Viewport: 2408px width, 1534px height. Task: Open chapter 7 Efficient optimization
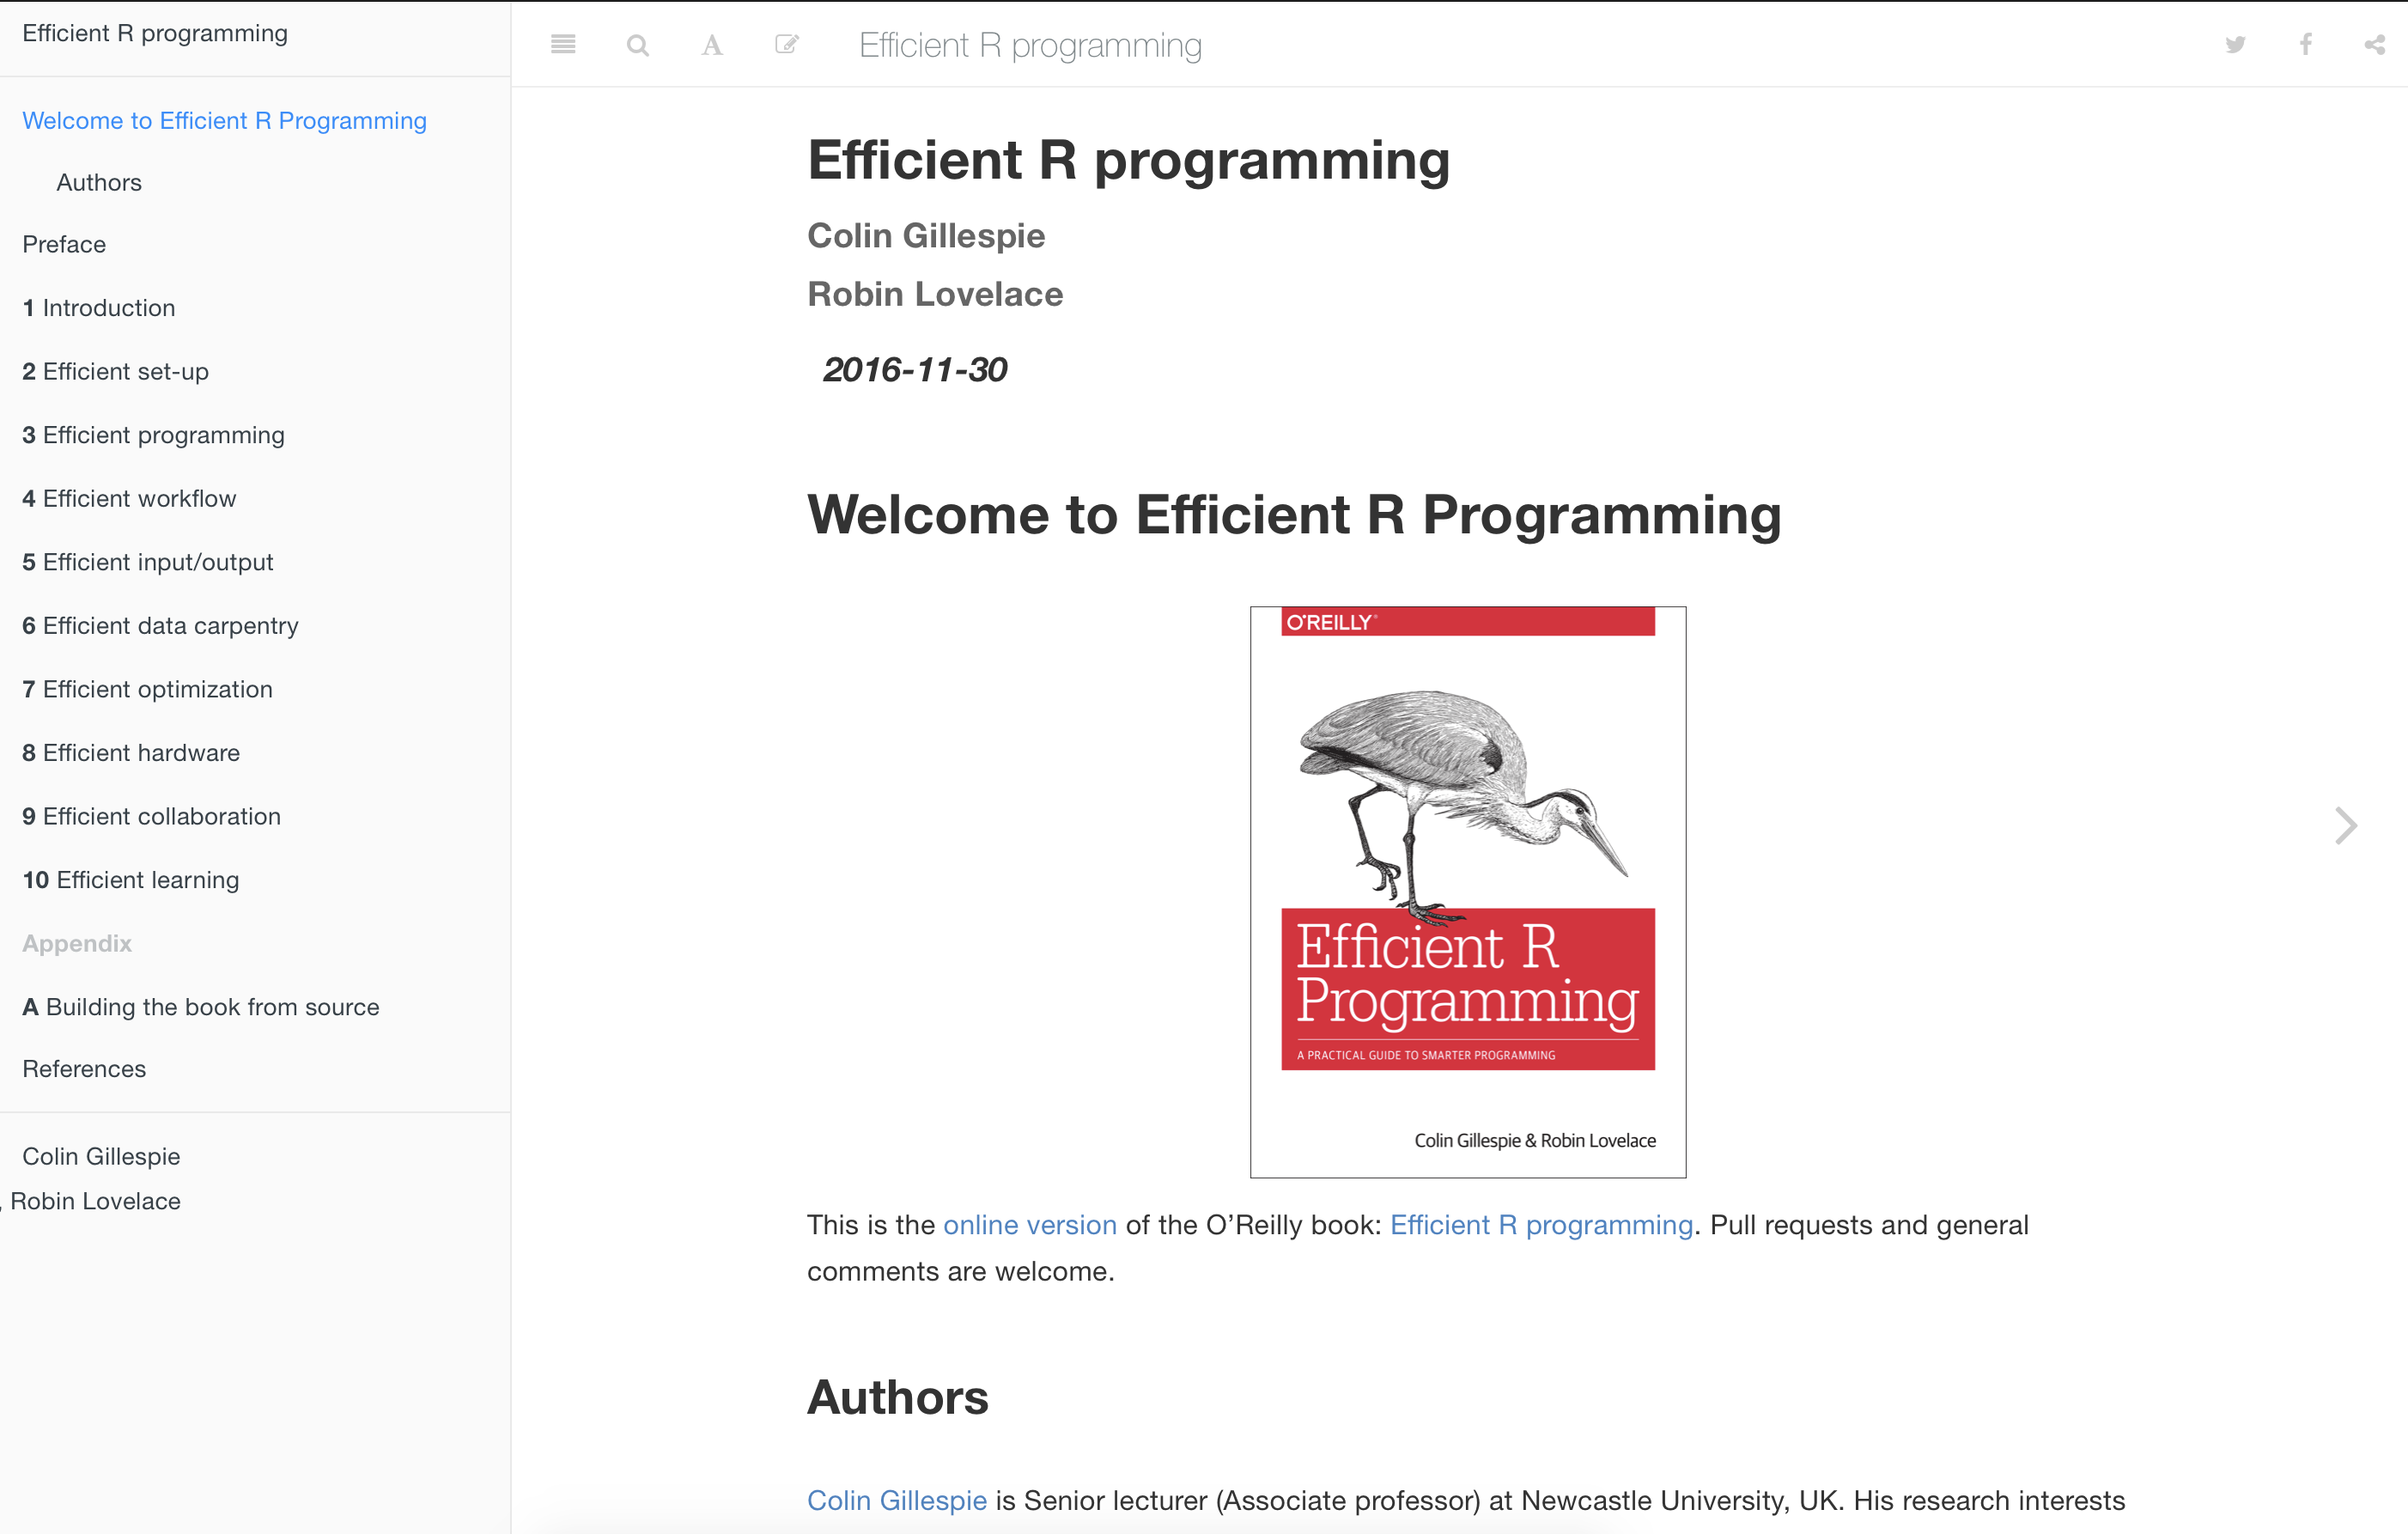click(147, 689)
